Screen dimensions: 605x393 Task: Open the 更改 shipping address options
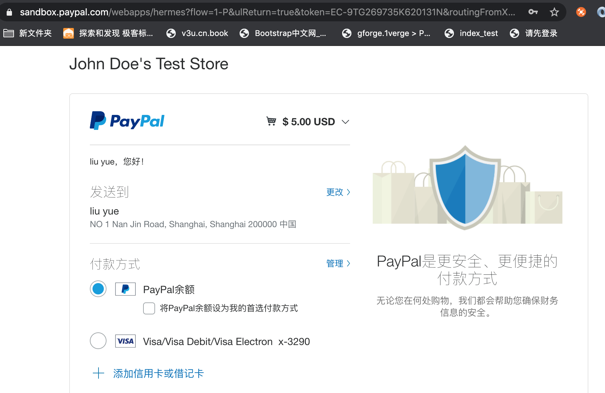[337, 192]
